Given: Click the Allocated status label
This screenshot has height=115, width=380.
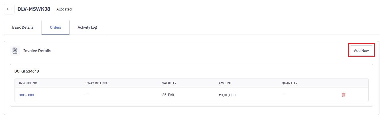Looking at the screenshot, I should 64,9.
